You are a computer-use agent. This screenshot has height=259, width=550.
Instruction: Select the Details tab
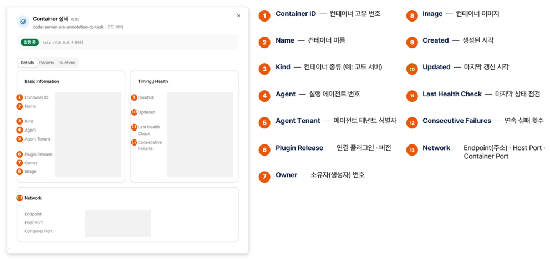[x=27, y=63]
